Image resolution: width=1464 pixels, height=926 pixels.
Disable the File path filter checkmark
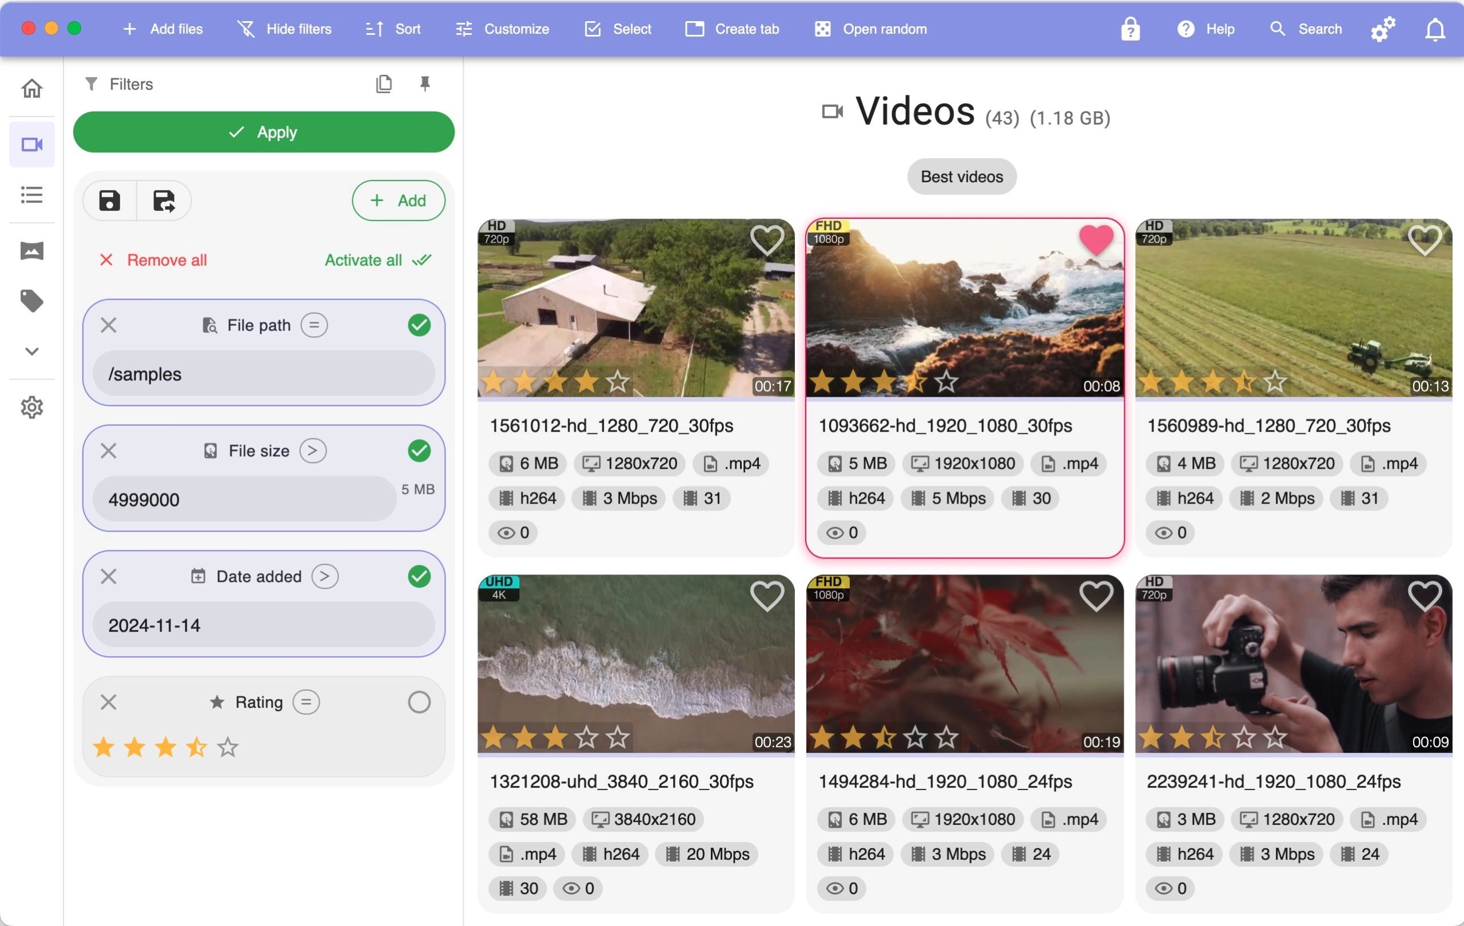point(419,325)
